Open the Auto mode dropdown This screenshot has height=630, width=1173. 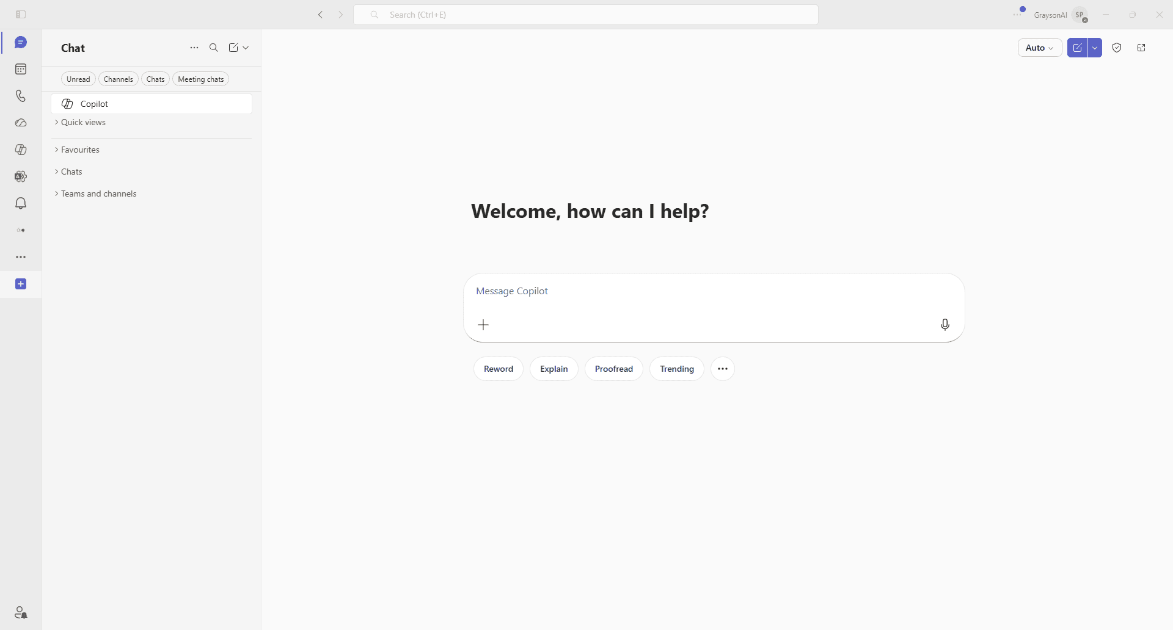1040,48
